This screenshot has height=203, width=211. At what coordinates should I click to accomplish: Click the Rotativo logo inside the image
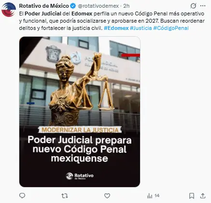(80, 176)
